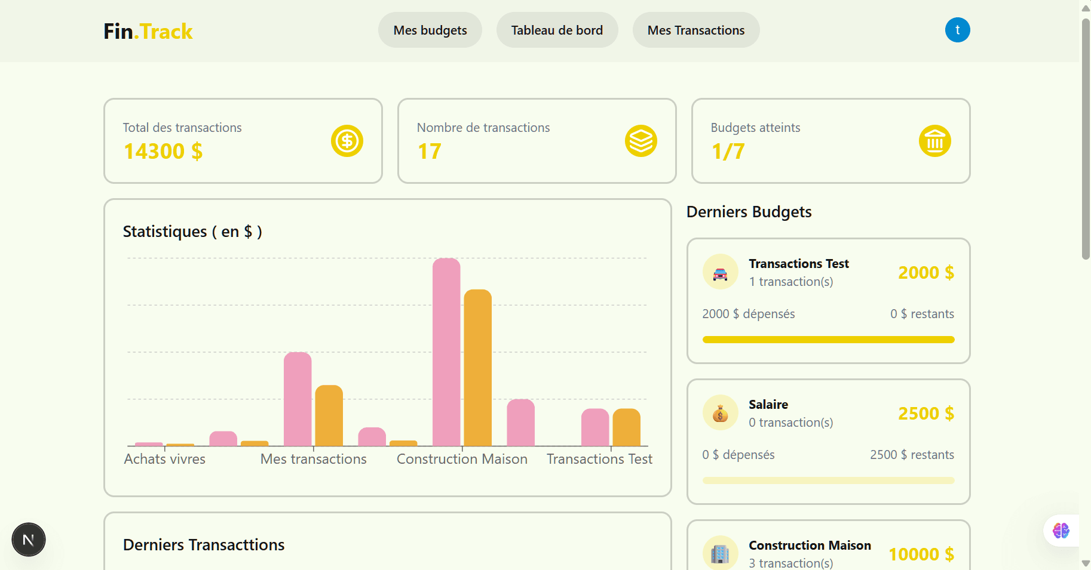Screen dimensions: 1091x570
Task: Click the dollar coin icon in Total des transactions
Action: (347, 141)
